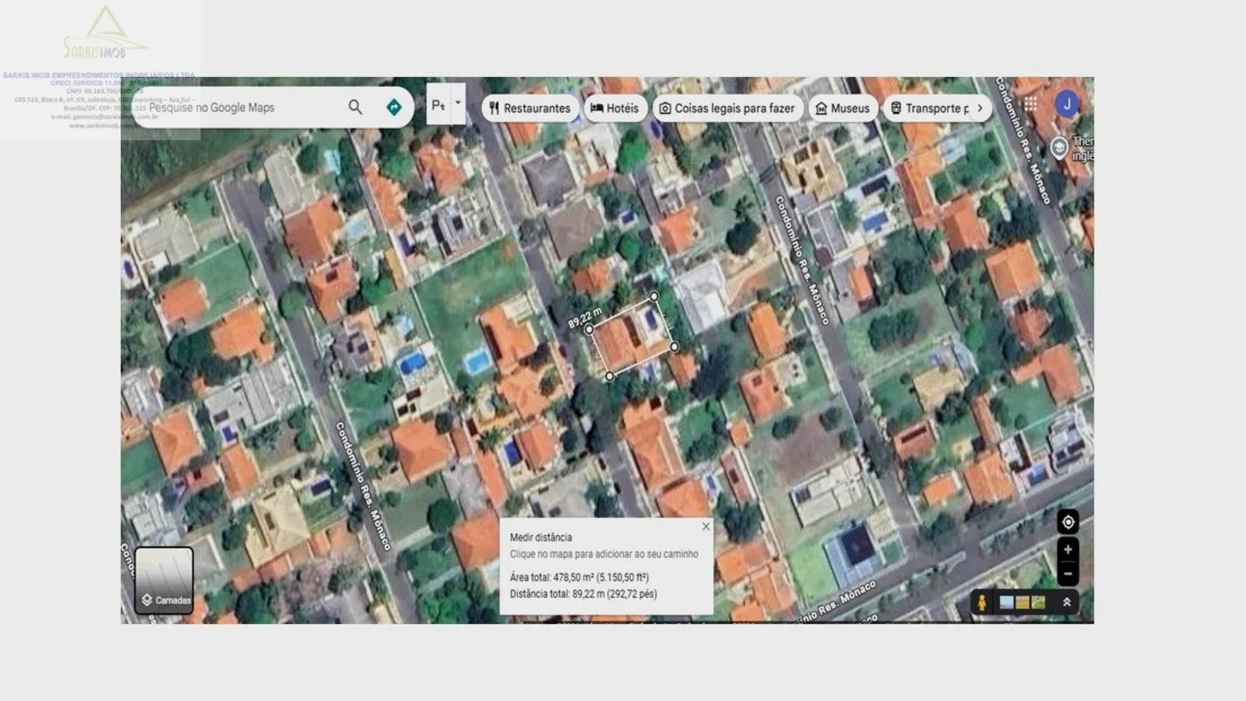
Task: Click the first imagery thumbnail in bottom bar
Action: pos(1007,603)
